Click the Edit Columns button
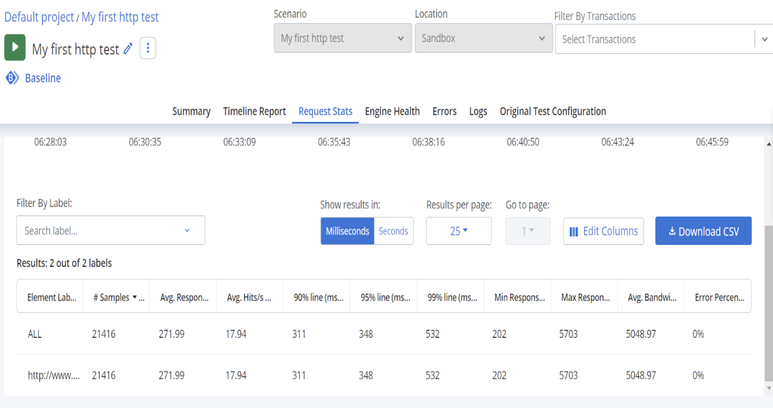This screenshot has width=773, height=408. (603, 231)
